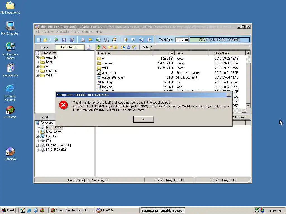Select autorun.inf in the file list
This screenshot has width=286, height=214.
(171, 73)
